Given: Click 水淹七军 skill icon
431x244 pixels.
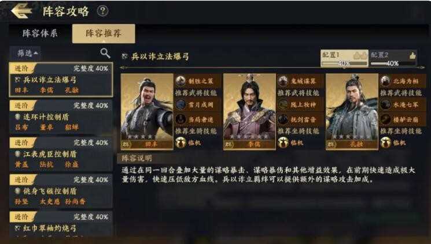Looking at the screenshot, I should 385,104.
